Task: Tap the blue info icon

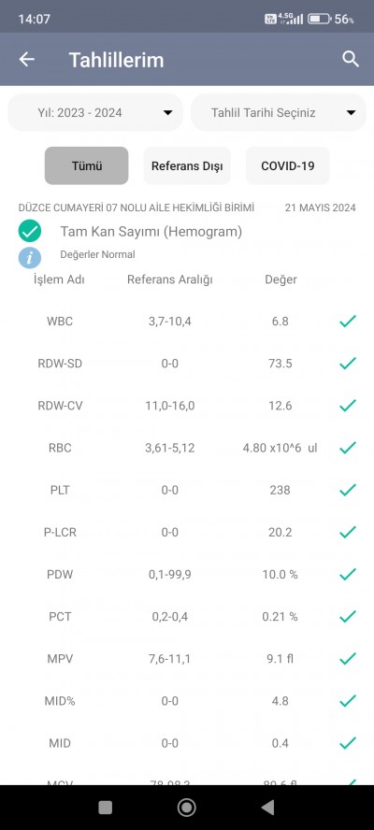Action: click(x=30, y=258)
